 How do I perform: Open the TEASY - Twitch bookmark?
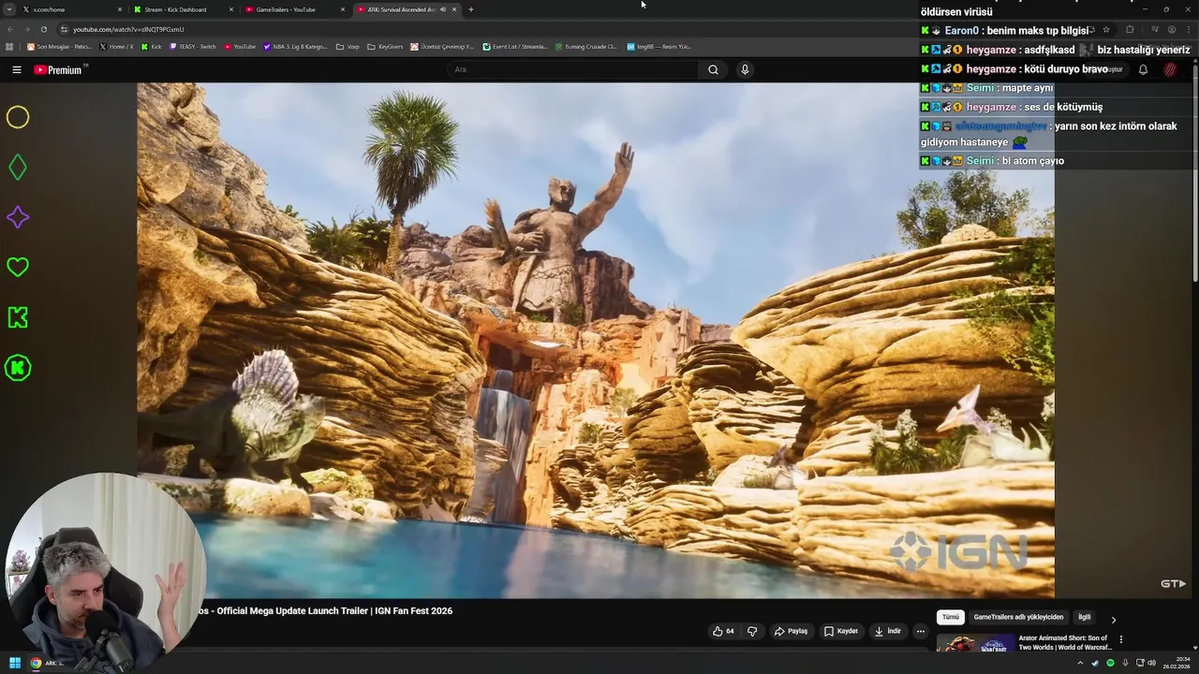[193, 46]
